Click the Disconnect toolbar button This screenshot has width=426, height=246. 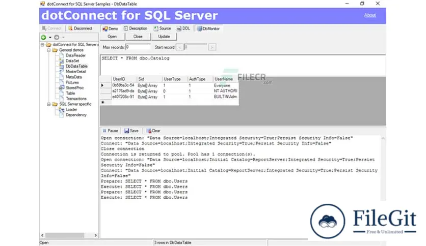pos(81,28)
